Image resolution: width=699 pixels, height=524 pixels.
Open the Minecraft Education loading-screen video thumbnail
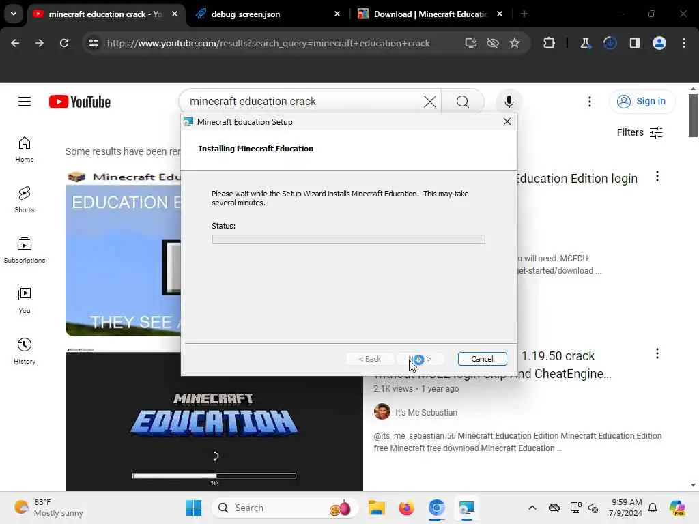(214, 422)
